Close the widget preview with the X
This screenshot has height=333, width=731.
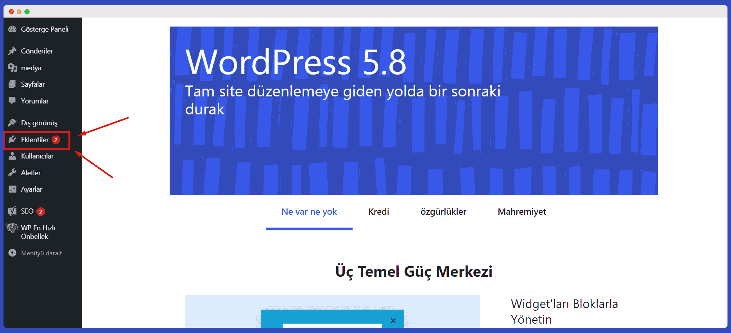coord(393,321)
